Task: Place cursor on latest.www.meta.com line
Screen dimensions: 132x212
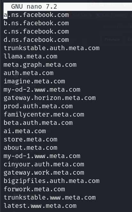Action: click(40, 206)
